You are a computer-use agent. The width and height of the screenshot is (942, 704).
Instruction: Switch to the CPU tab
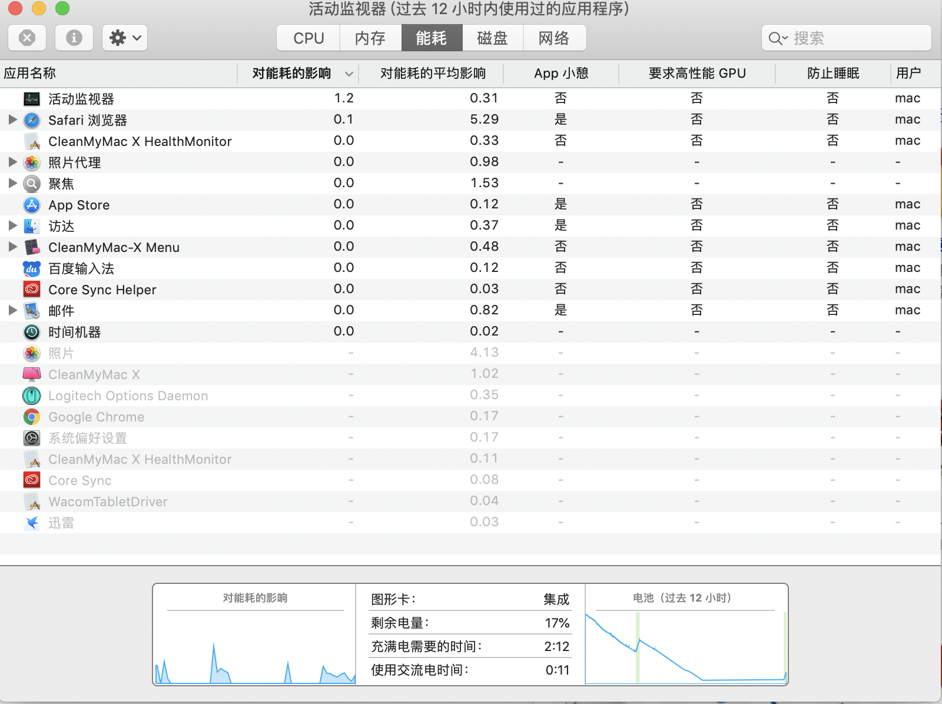pyautogui.click(x=309, y=38)
